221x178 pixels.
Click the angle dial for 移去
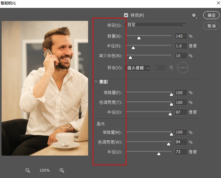point(183,68)
